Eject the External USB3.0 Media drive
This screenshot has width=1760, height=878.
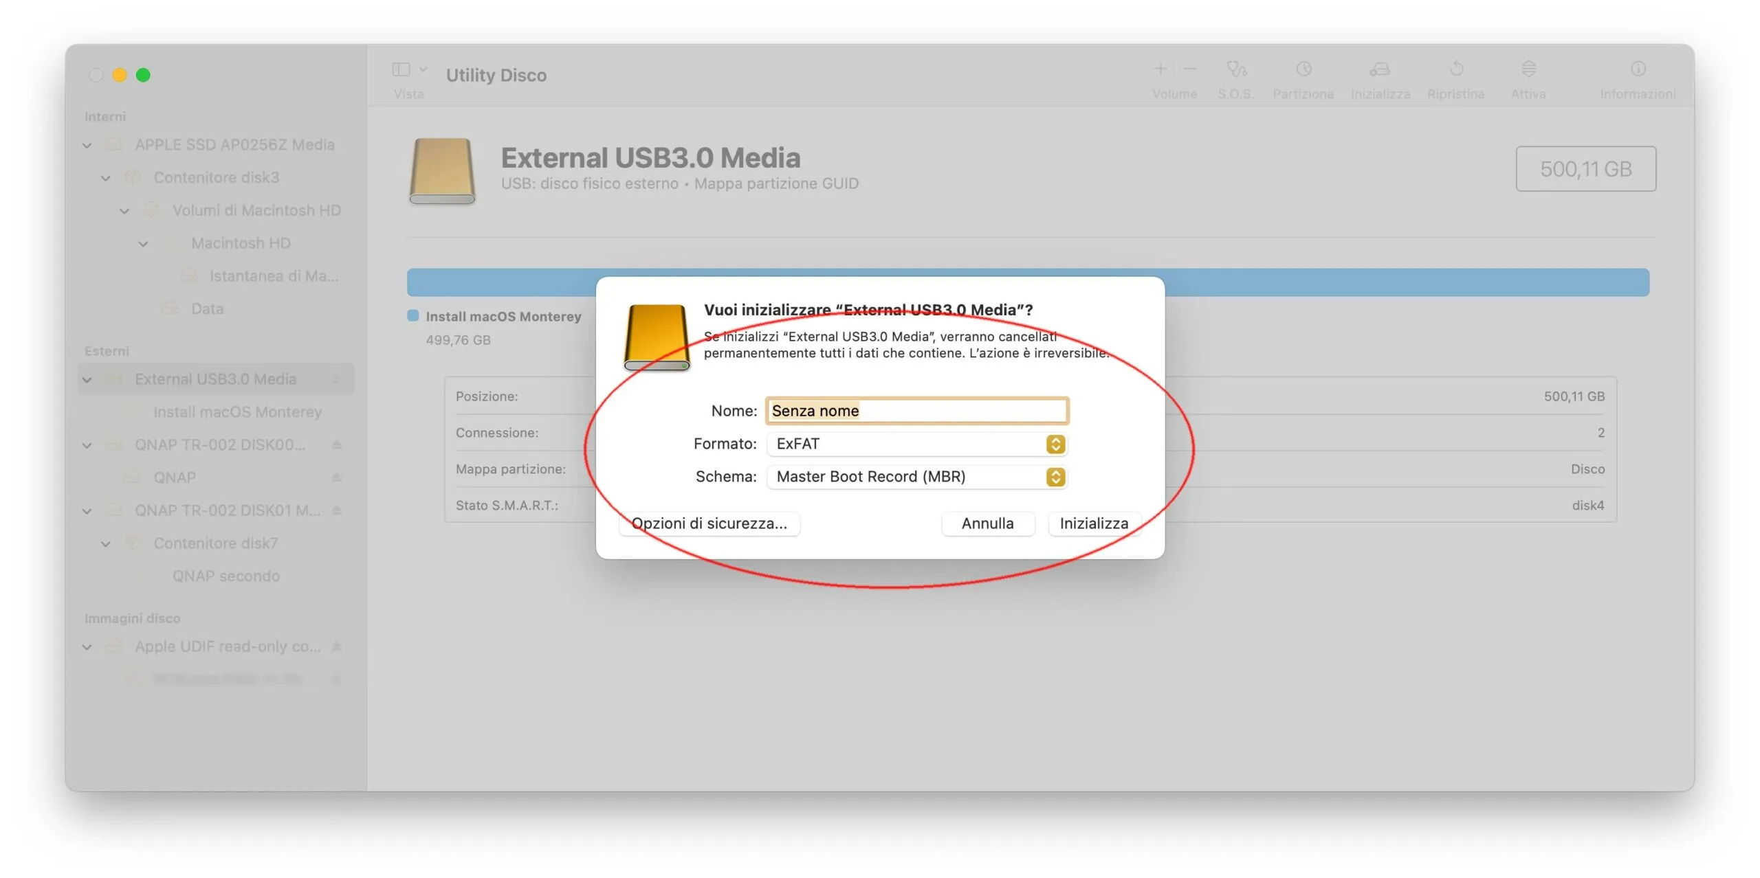[x=337, y=379]
